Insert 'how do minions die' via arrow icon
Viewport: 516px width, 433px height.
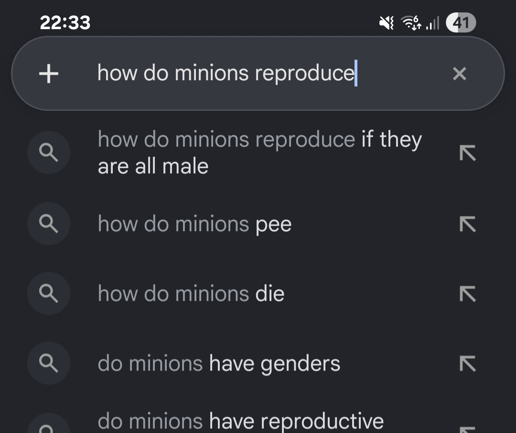point(467,294)
